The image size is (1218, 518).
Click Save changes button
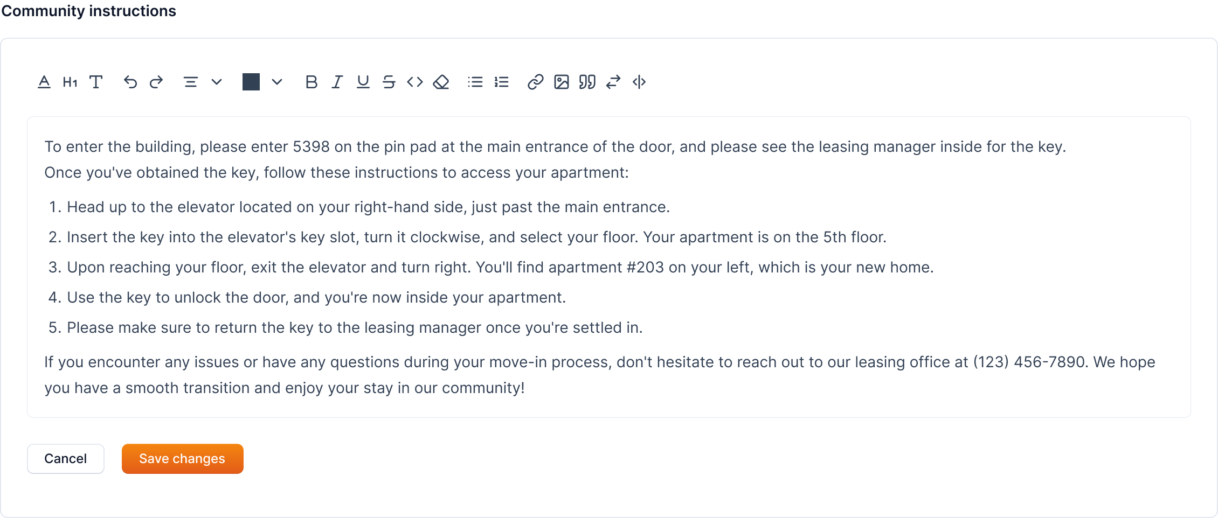coord(183,459)
